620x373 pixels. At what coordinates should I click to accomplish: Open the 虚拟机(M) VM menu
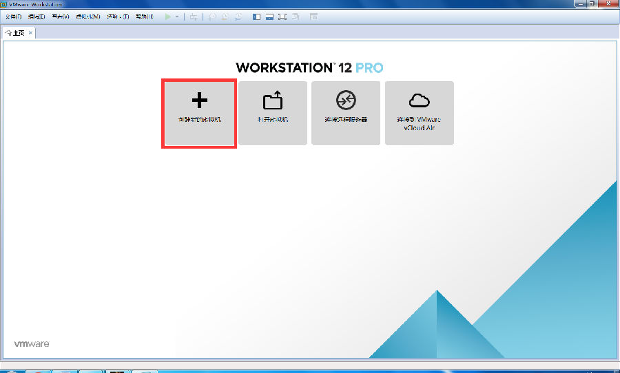tap(87, 17)
